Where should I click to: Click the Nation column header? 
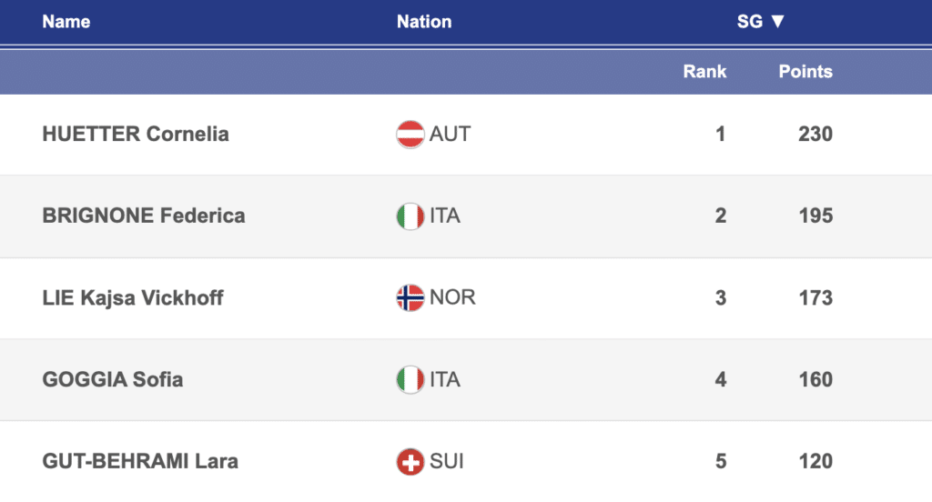[424, 22]
